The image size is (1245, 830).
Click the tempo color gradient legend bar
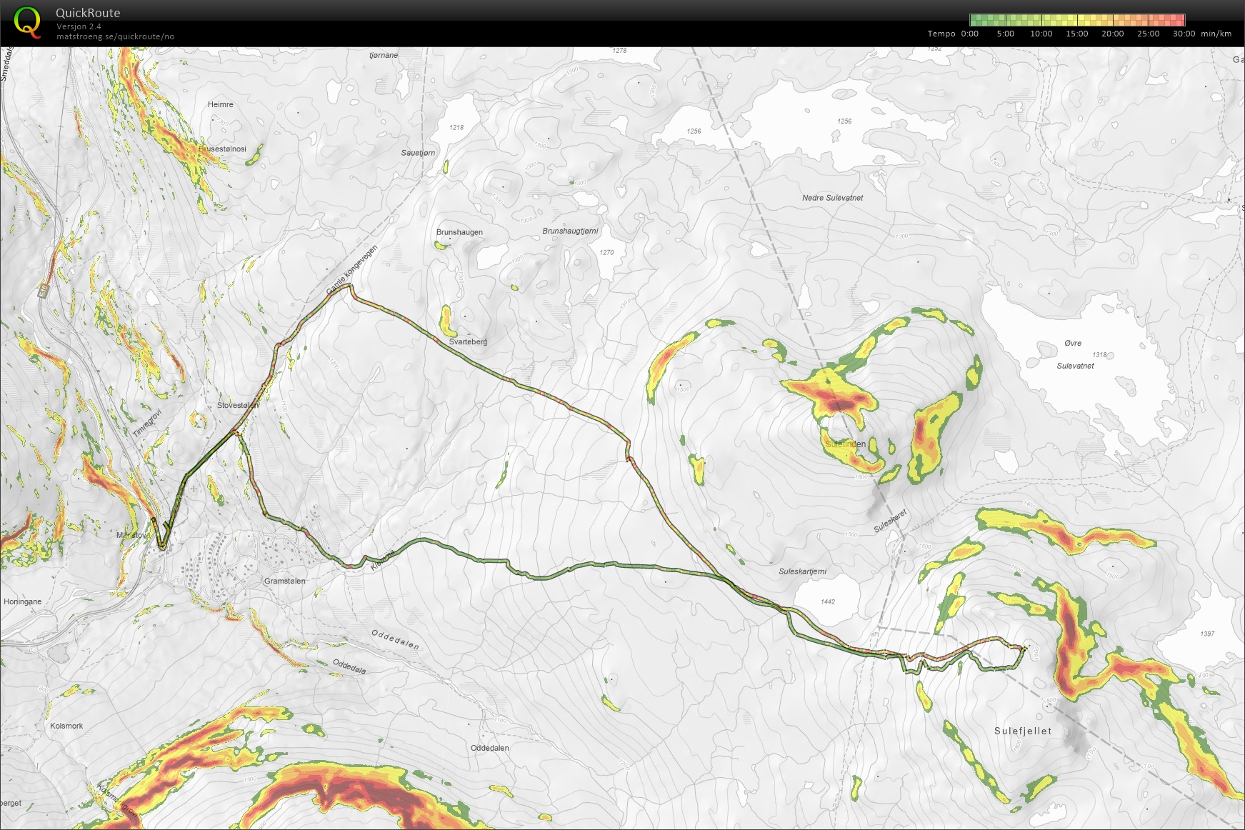1077,20
